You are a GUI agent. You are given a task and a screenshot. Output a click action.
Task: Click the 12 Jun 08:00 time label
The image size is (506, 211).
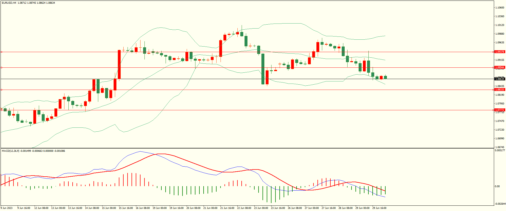click(x=41, y=208)
